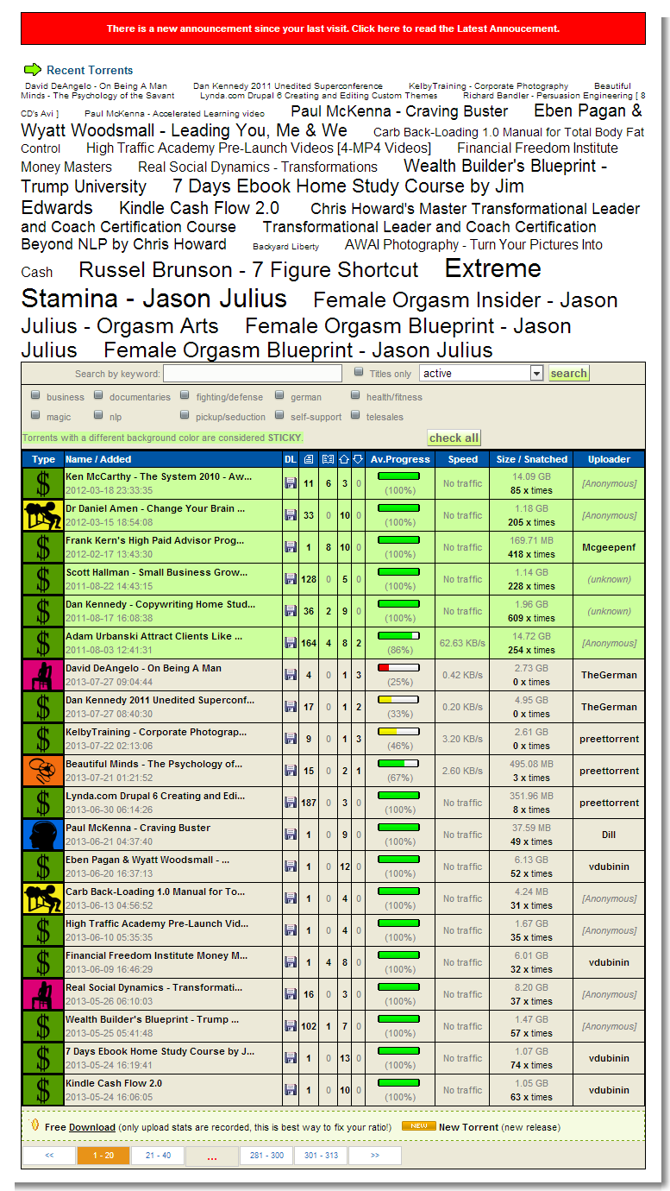The height and width of the screenshot is (1191, 670).
Task: Tick the german category checkbox
Action: [x=279, y=395]
